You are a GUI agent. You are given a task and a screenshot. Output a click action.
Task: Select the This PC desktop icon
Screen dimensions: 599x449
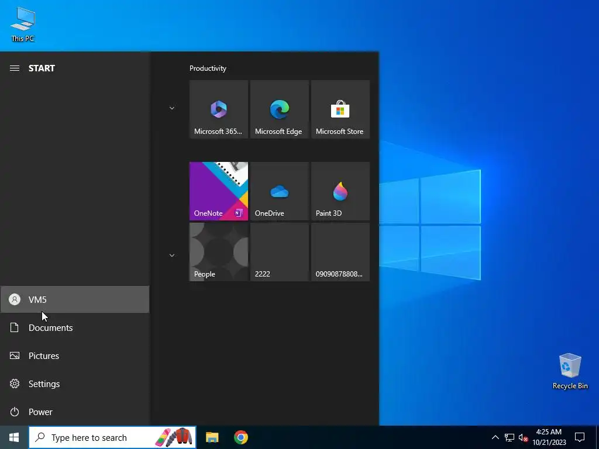(23, 25)
